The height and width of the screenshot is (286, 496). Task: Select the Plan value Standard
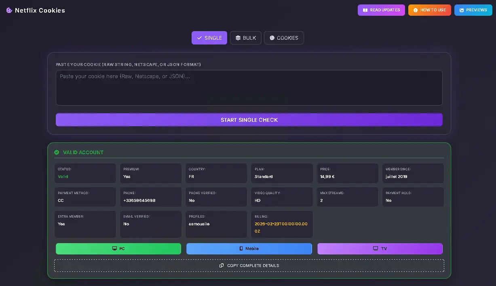click(264, 177)
